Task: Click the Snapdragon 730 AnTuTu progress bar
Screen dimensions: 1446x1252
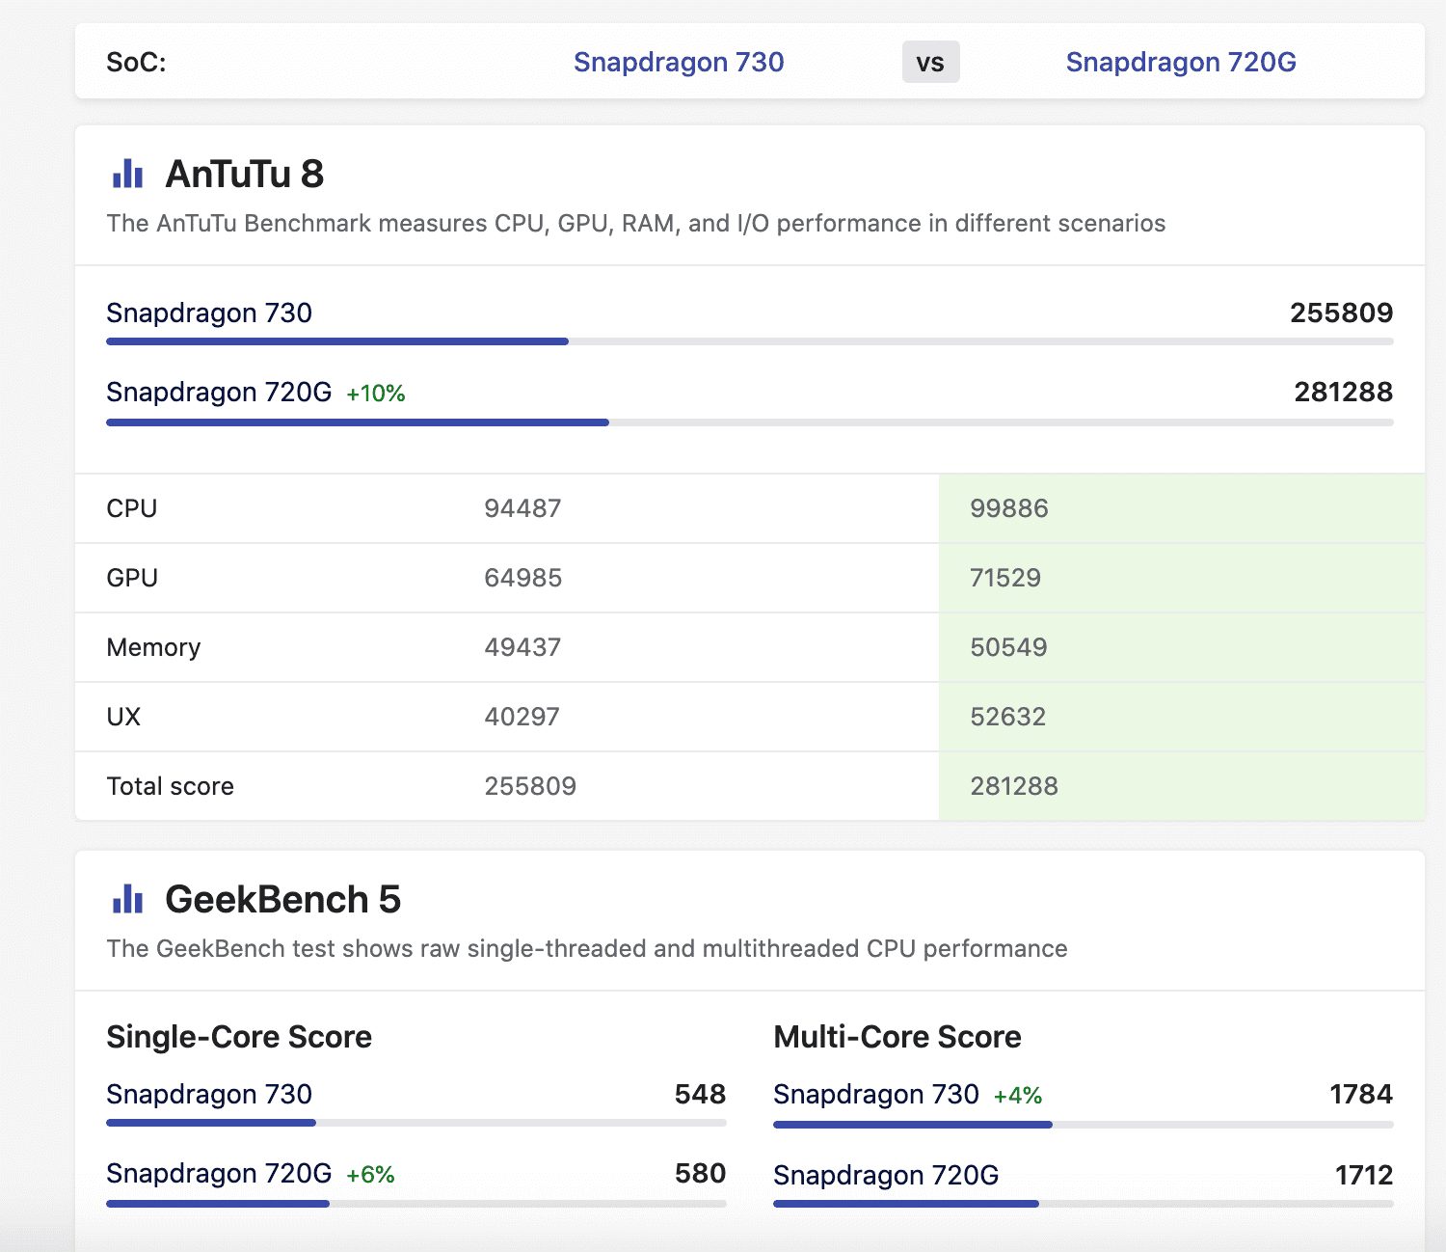Action: coord(749,341)
